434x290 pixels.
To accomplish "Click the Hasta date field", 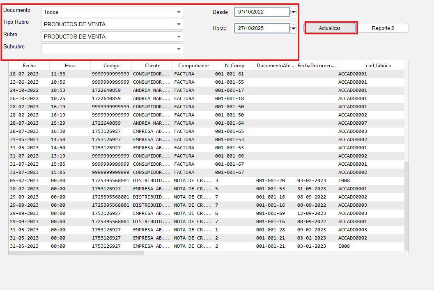I will click(x=262, y=28).
